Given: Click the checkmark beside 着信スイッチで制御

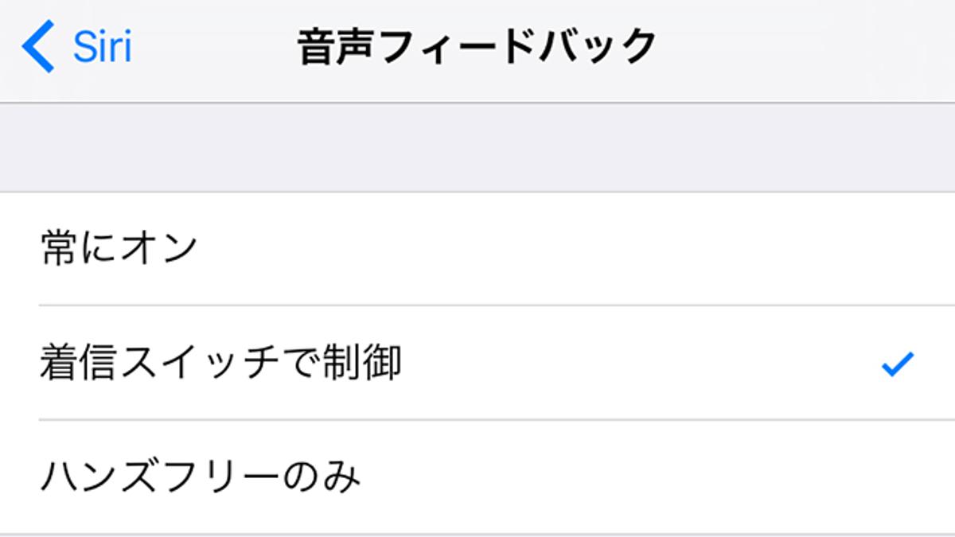Looking at the screenshot, I should 897,364.
